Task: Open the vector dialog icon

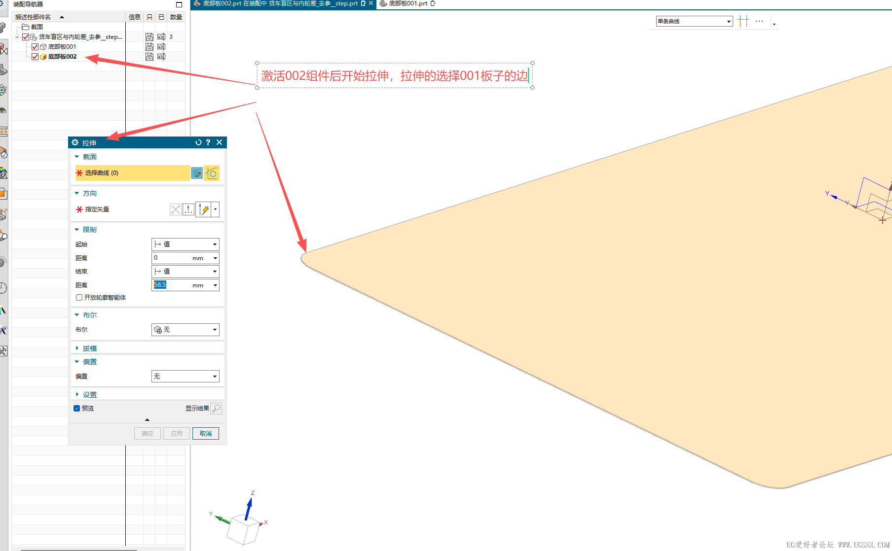Action: point(188,209)
